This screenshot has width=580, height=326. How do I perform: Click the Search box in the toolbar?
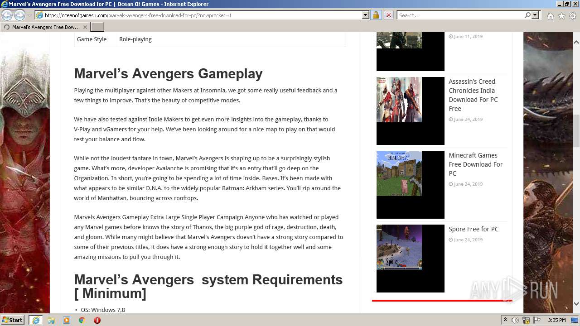point(460,15)
